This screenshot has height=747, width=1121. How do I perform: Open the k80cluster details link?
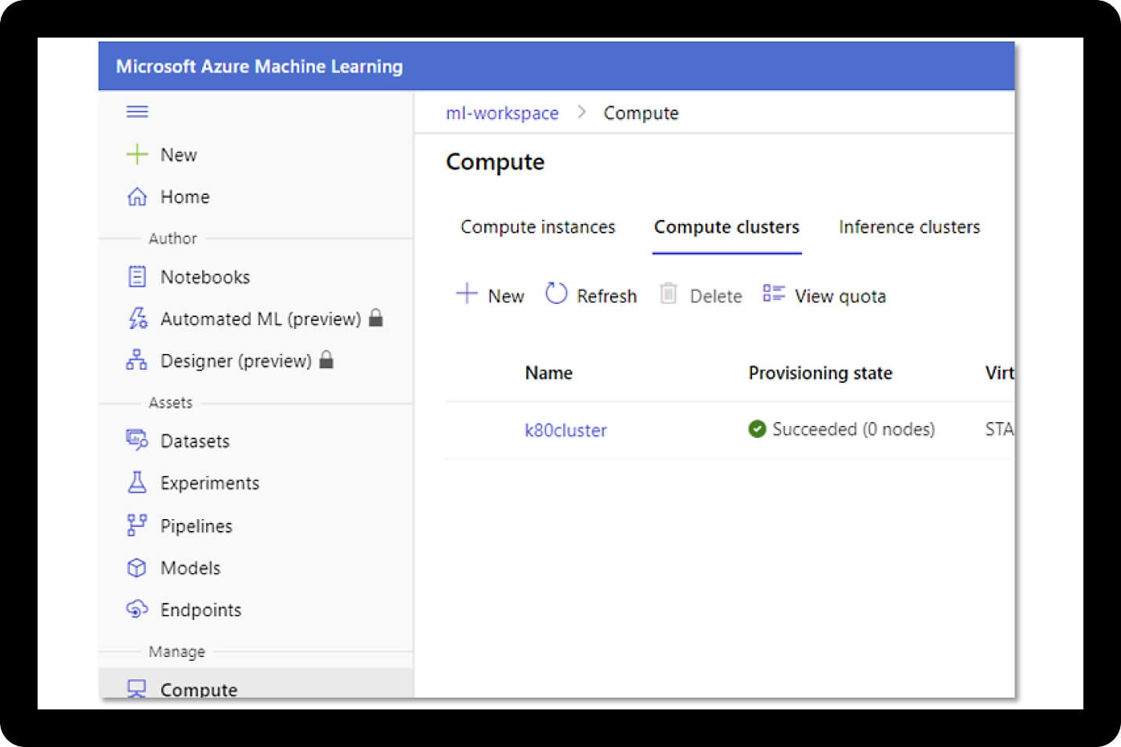[x=566, y=430]
